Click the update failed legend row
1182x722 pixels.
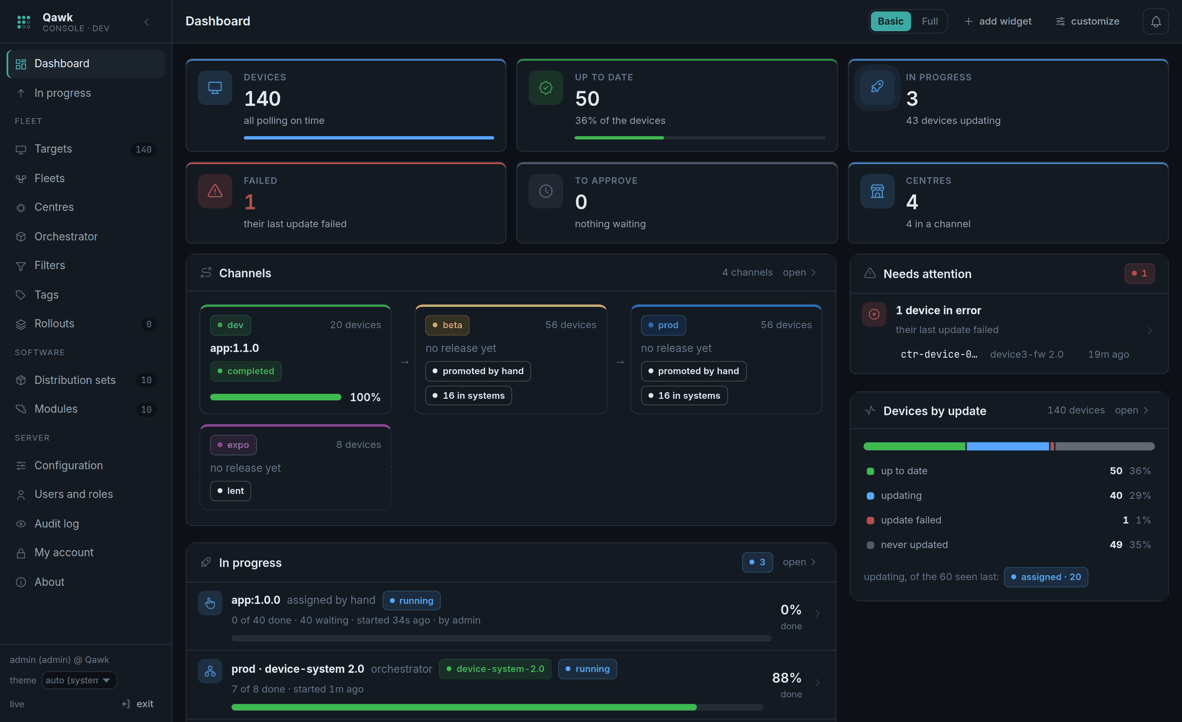coord(1009,520)
